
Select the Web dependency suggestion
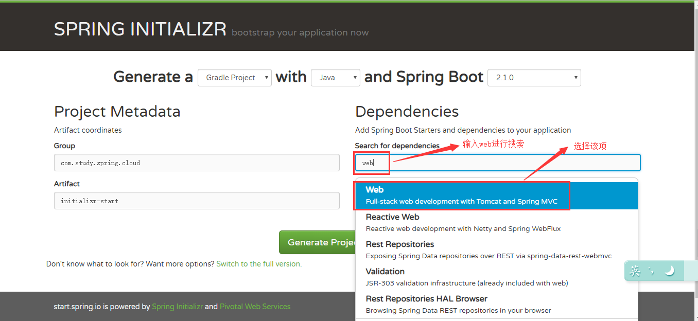click(497, 195)
